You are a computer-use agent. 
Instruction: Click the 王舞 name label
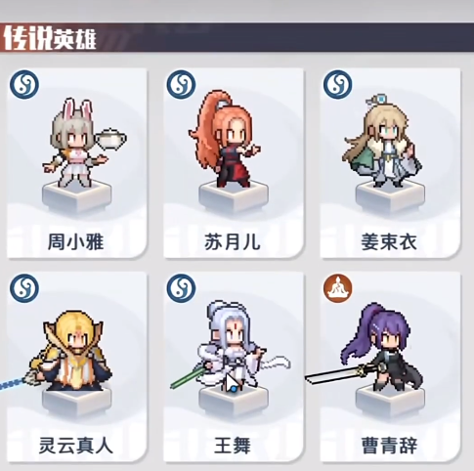click(233, 446)
